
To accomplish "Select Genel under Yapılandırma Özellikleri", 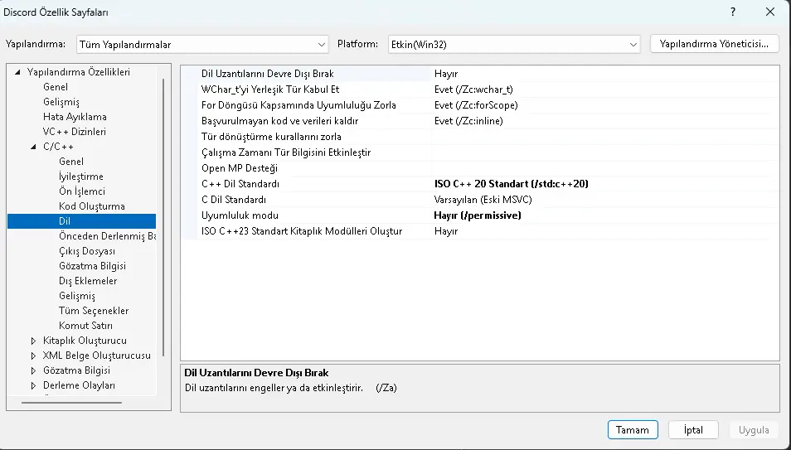I will (x=56, y=87).
